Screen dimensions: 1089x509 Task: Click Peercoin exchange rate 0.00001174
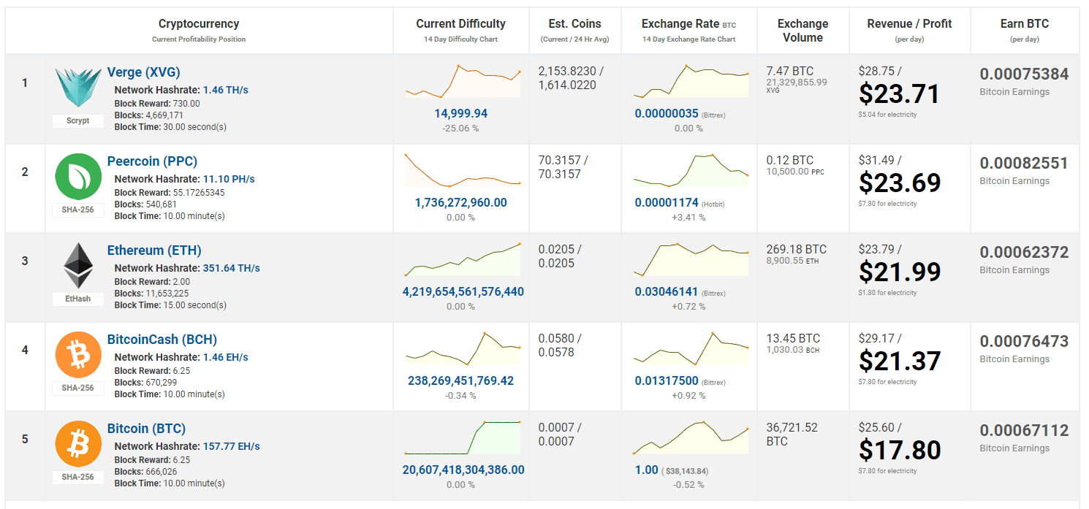(667, 203)
